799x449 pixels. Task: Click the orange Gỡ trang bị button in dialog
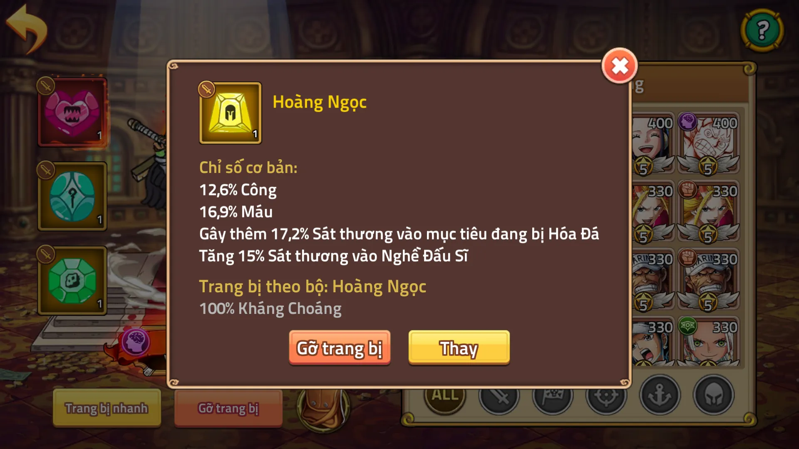tap(340, 348)
